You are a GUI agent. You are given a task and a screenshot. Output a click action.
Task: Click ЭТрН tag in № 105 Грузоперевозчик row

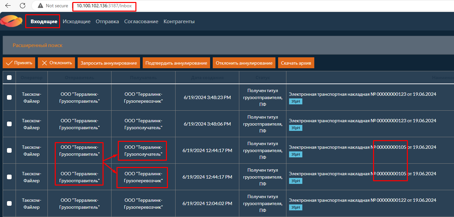[x=296, y=181]
